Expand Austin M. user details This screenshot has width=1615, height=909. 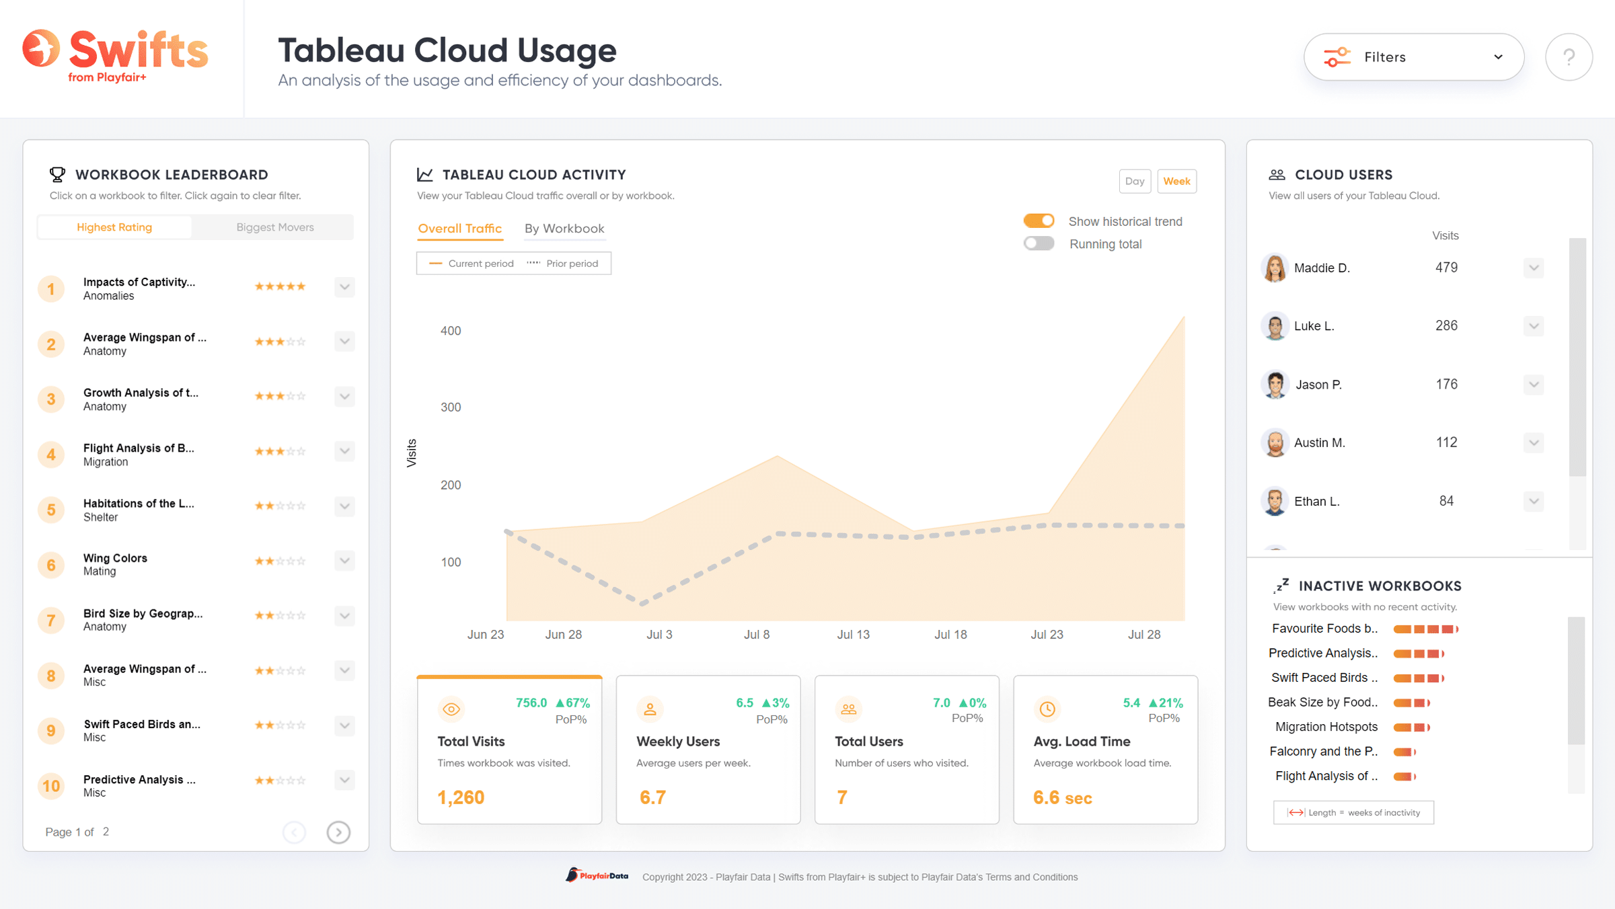tap(1534, 443)
